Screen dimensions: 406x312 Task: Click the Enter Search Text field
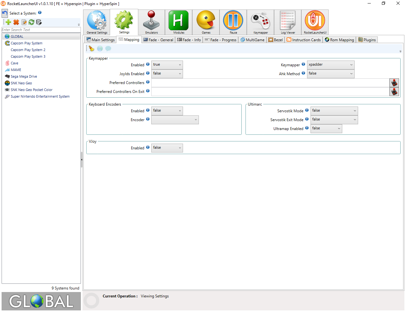pyautogui.click(x=41, y=30)
